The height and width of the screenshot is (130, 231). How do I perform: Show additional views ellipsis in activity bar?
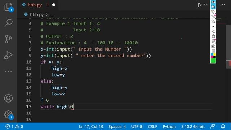[8, 71]
